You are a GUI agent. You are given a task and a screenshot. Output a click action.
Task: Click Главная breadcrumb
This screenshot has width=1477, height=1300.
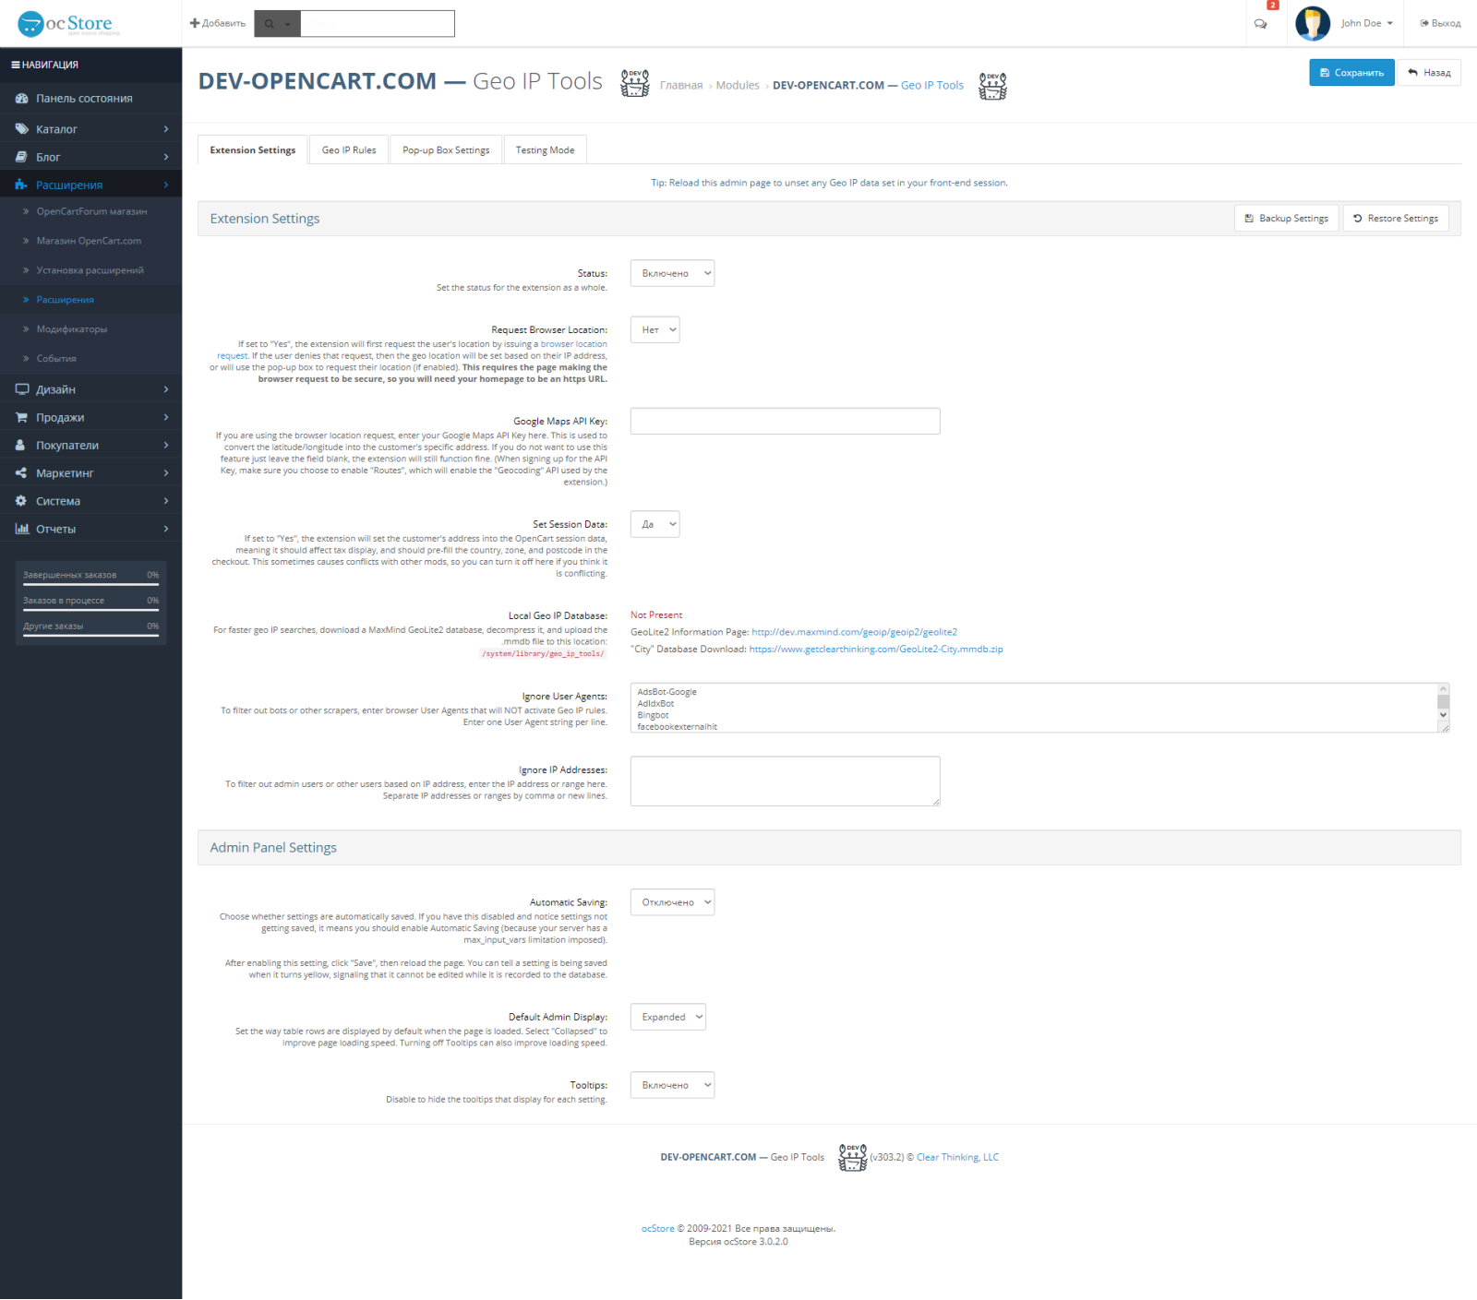click(681, 86)
